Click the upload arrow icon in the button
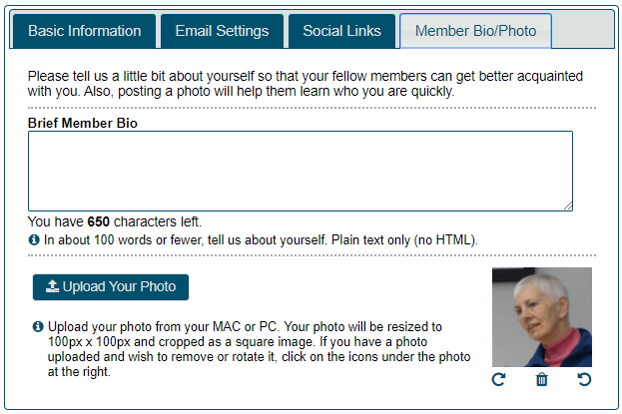The height and width of the screenshot is (414, 622). tap(52, 286)
